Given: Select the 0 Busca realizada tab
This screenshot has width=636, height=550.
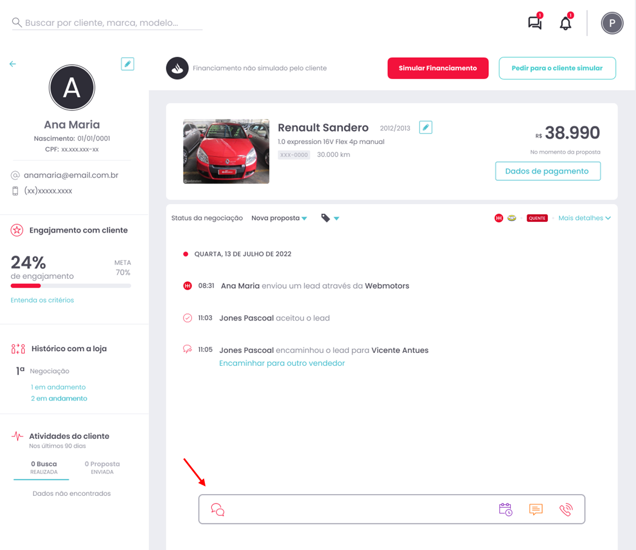Looking at the screenshot, I should 44,467.
